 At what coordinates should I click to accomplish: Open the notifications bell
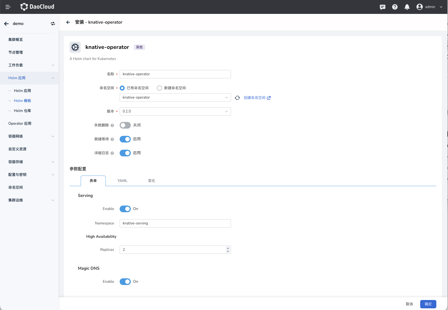point(407,7)
